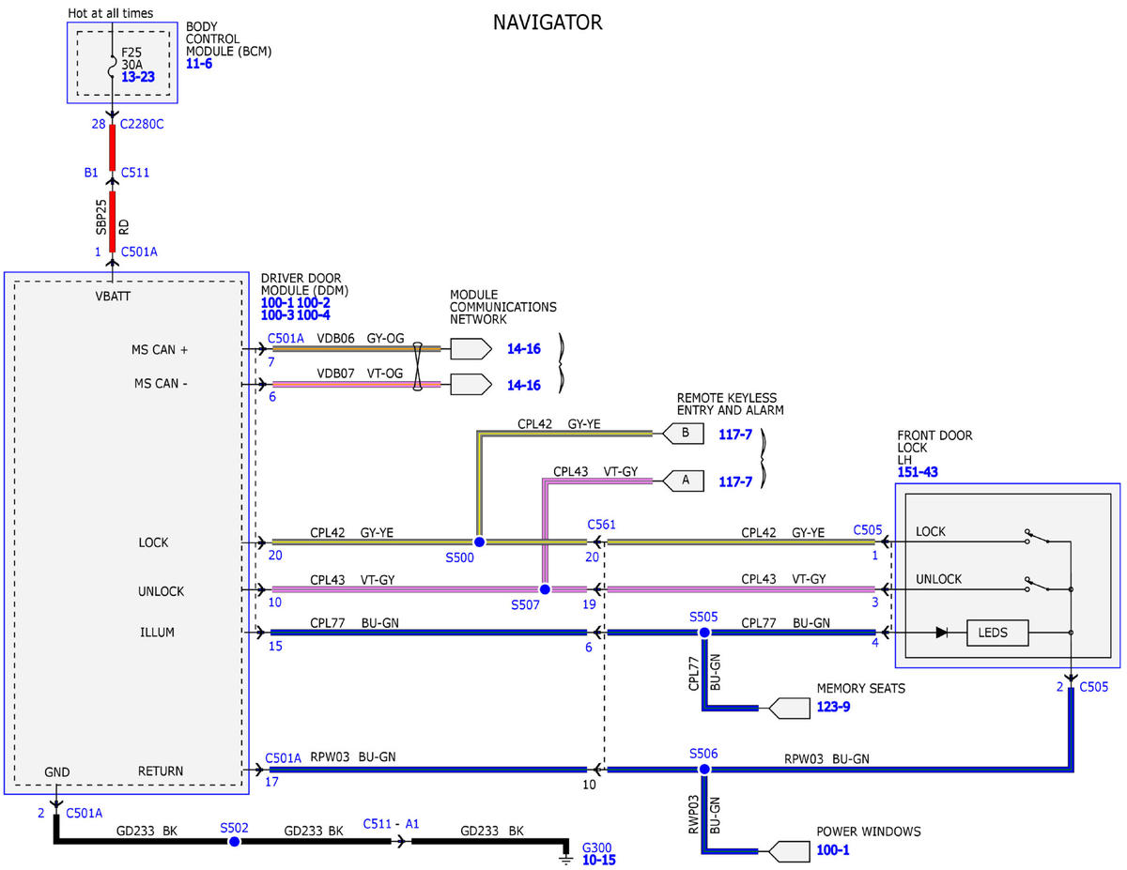
Task: Click the LOCK switch symbol in door lock
Action: pyautogui.click(x=1037, y=539)
